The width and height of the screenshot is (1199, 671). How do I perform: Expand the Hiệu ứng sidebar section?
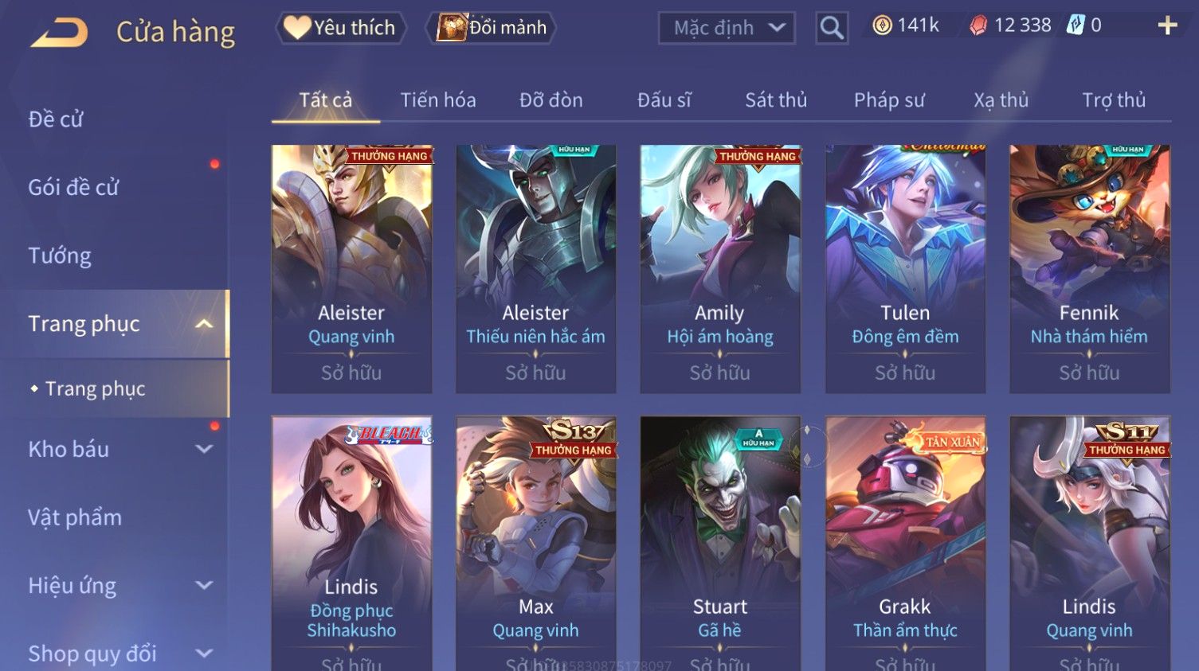204,585
